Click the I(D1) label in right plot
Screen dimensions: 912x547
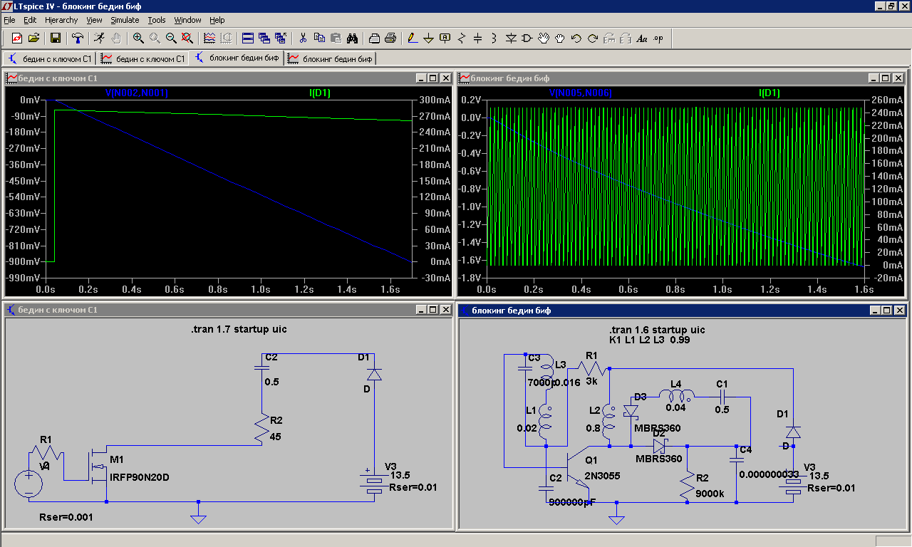point(769,93)
